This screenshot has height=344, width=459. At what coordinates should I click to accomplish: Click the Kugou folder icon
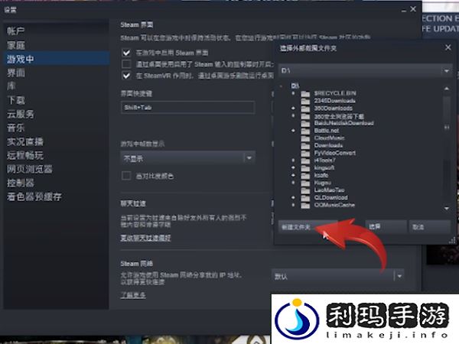tap(305, 183)
